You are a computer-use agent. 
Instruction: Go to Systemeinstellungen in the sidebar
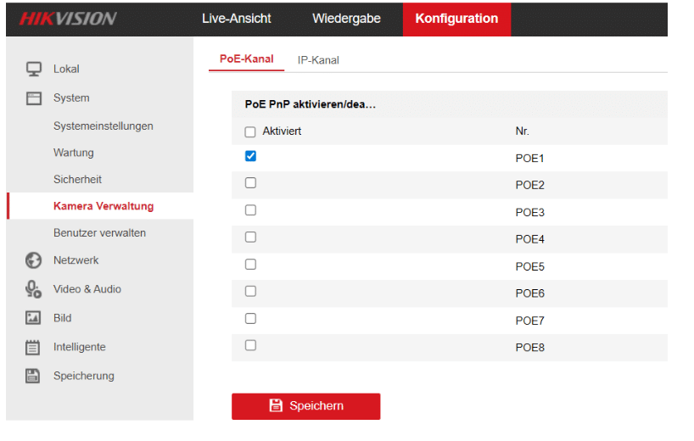[103, 126]
